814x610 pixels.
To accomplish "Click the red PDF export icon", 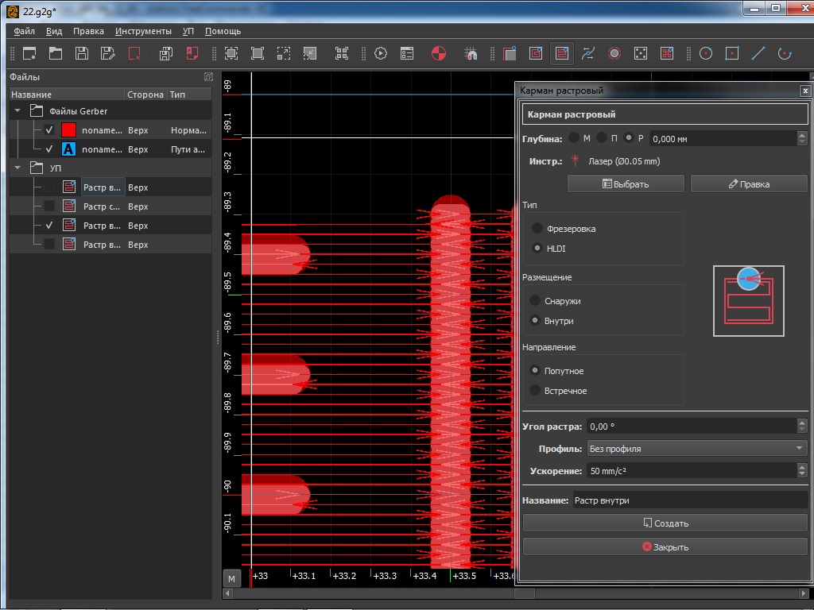I will click(x=192, y=54).
